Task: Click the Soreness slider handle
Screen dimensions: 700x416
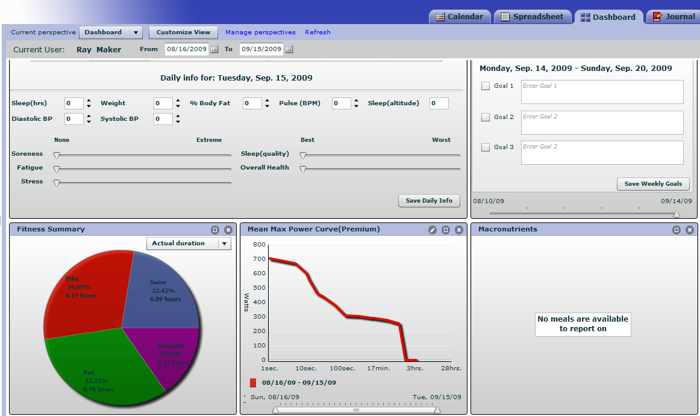Action: coord(56,156)
